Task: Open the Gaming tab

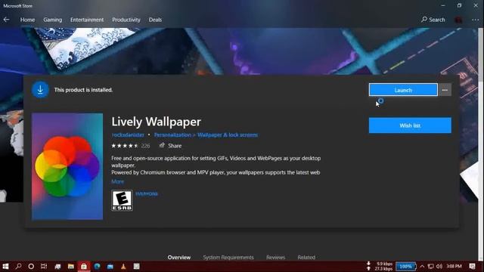Action: pos(52,20)
